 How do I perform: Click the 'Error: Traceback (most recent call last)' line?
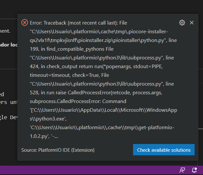click(78, 23)
